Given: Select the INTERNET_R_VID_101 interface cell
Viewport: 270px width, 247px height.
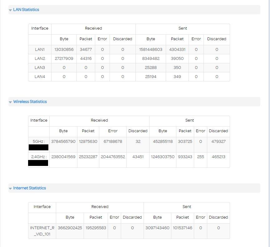Looking at the screenshot, I should click(42, 231).
